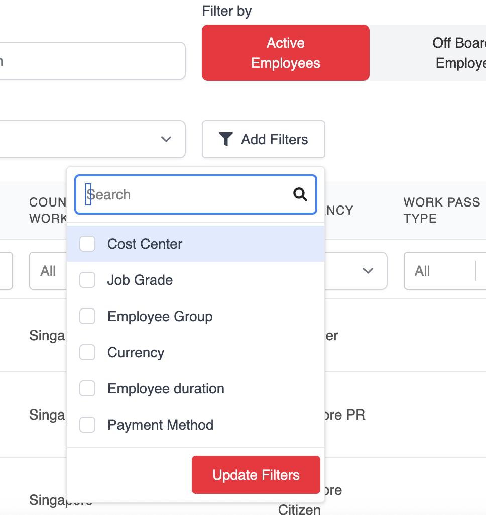This screenshot has width=486, height=515.
Task: Select the Employee duration checkbox
Action: [x=87, y=388]
